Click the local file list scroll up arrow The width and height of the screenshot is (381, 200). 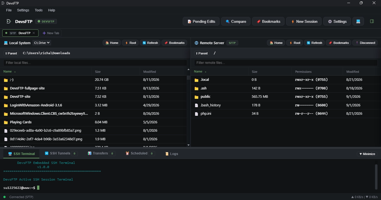click(189, 69)
